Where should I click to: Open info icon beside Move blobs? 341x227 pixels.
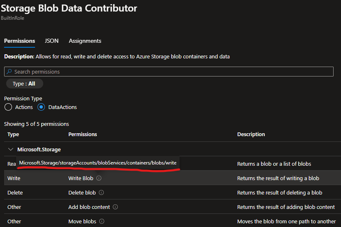102,221
